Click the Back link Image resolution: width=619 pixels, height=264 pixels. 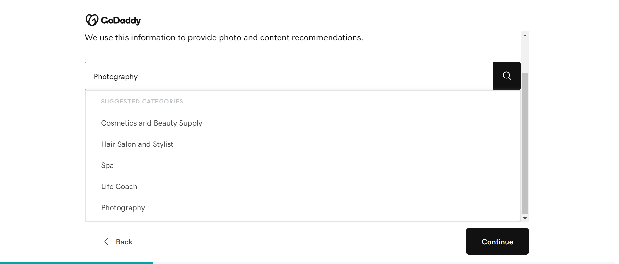click(124, 242)
